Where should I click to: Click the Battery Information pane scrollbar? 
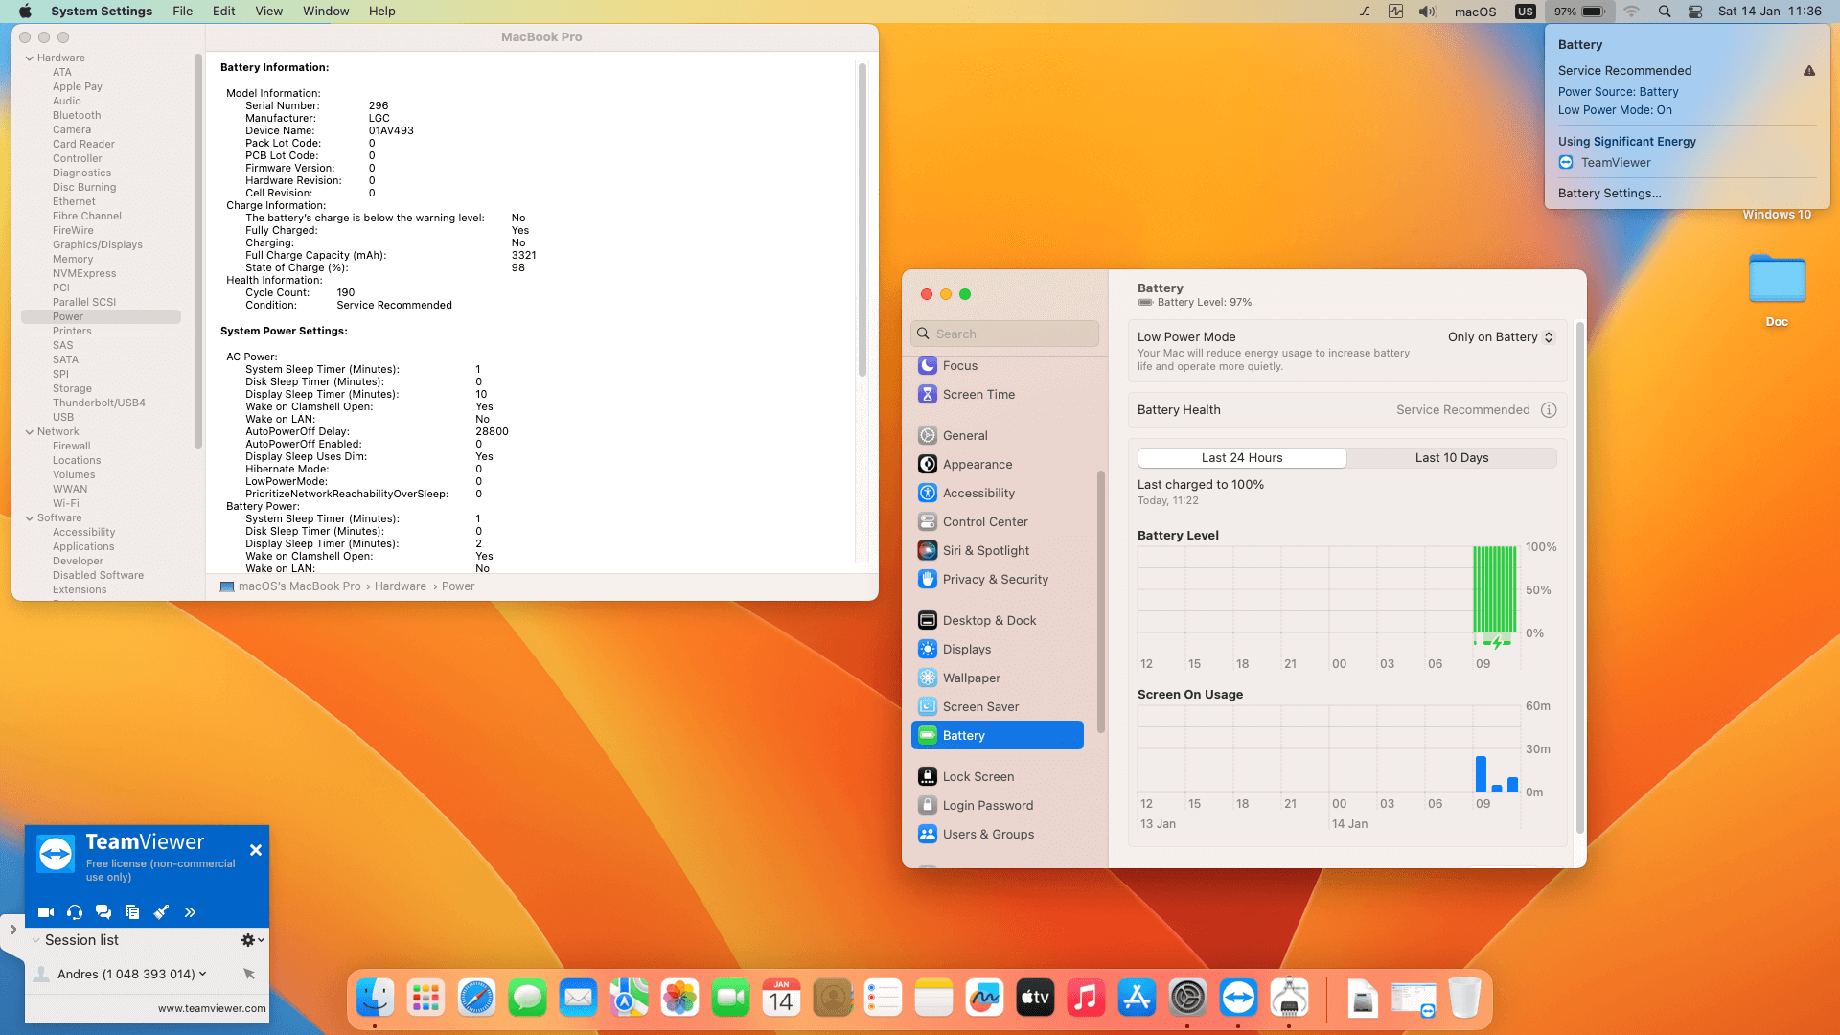pyautogui.click(x=862, y=218)
